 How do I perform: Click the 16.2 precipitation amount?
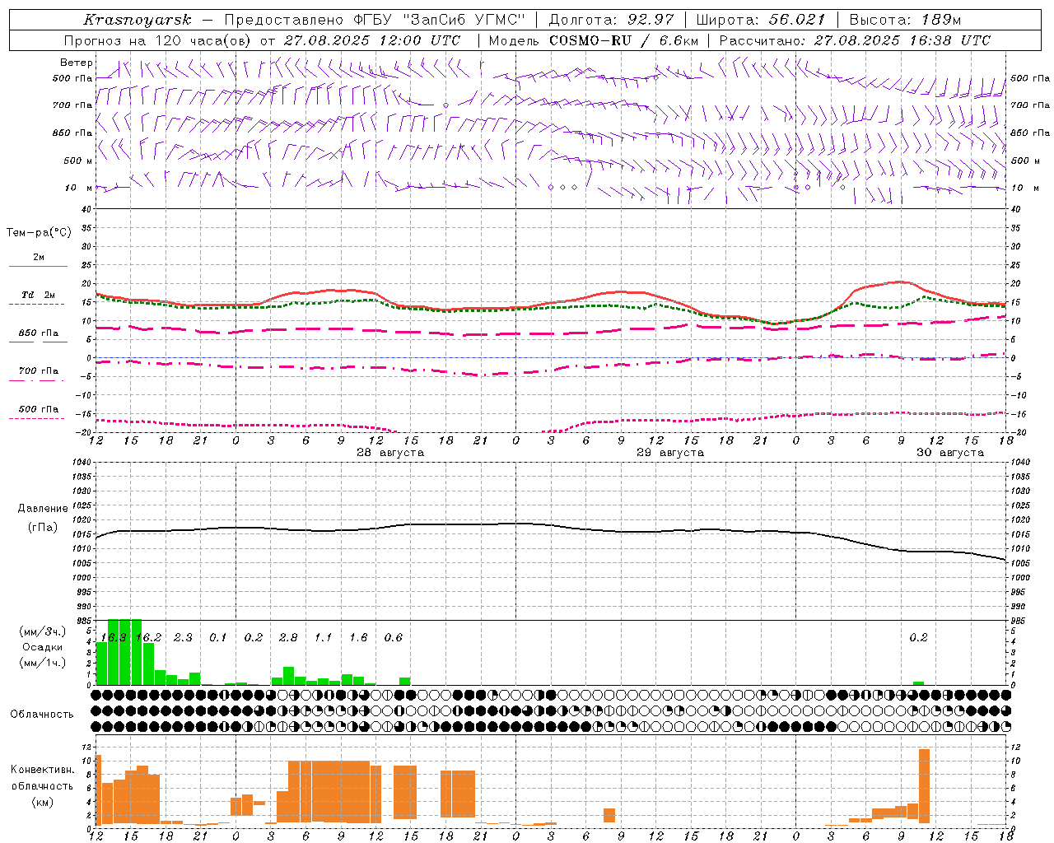(x=148, y=638)
